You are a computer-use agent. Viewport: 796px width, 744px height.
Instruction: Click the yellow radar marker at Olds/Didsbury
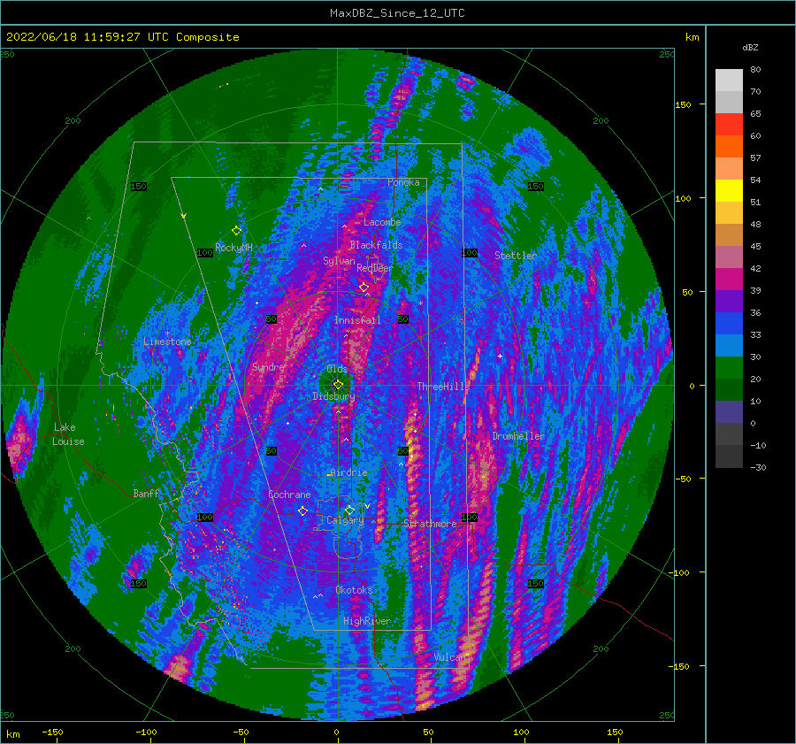pos(338,385)
